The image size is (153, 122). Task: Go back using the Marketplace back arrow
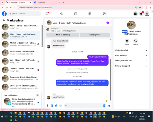(4, 20)
